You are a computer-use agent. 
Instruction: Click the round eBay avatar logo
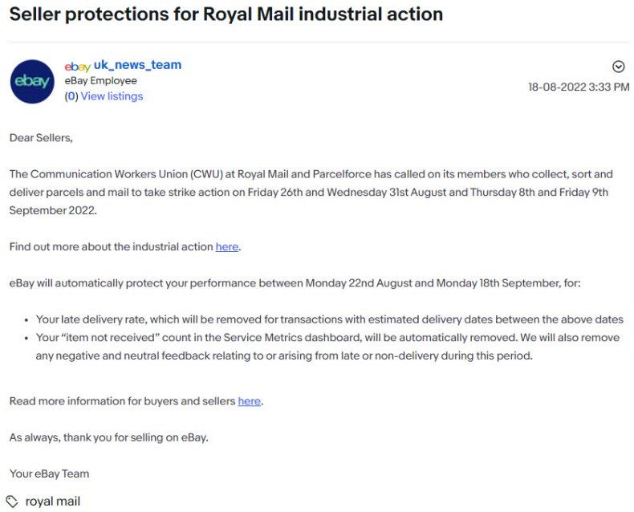pyautogui.click(x=32, y=82)
